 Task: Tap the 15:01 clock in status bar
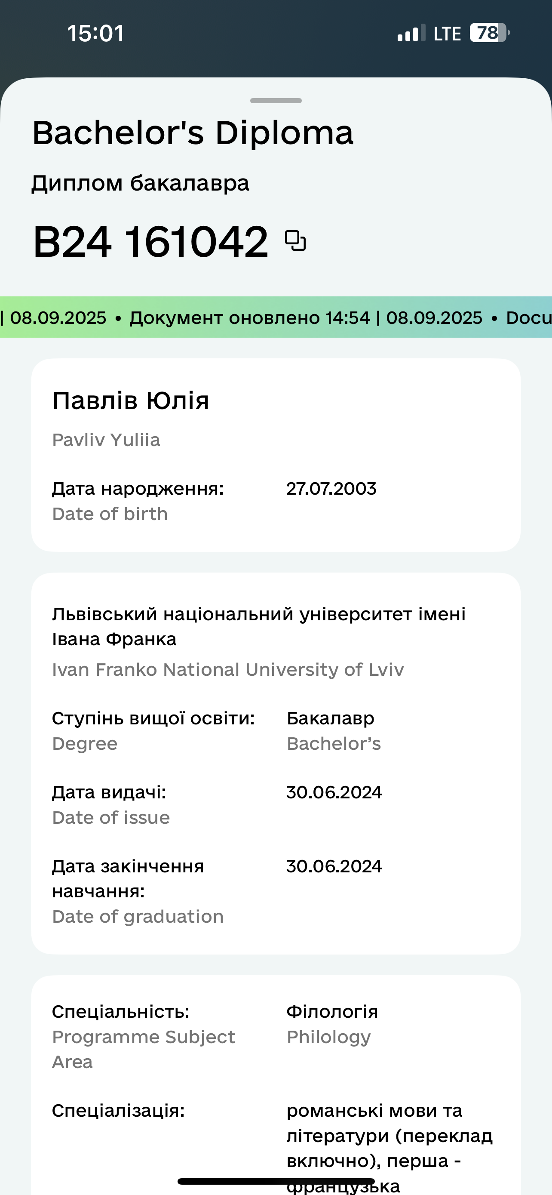(x=95, y=34)
